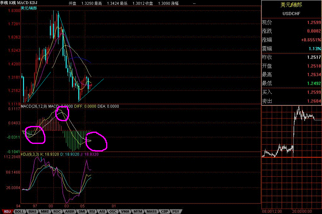The height and width of the screenshot is (214, 322).
Task: Click the 美元/瑞郎 label on the main chart
Action: (x=29, y=8)
